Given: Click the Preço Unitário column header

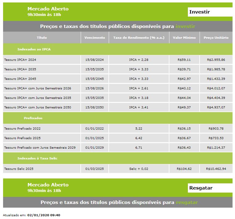Looking at the screenshot, I should 216,38.
